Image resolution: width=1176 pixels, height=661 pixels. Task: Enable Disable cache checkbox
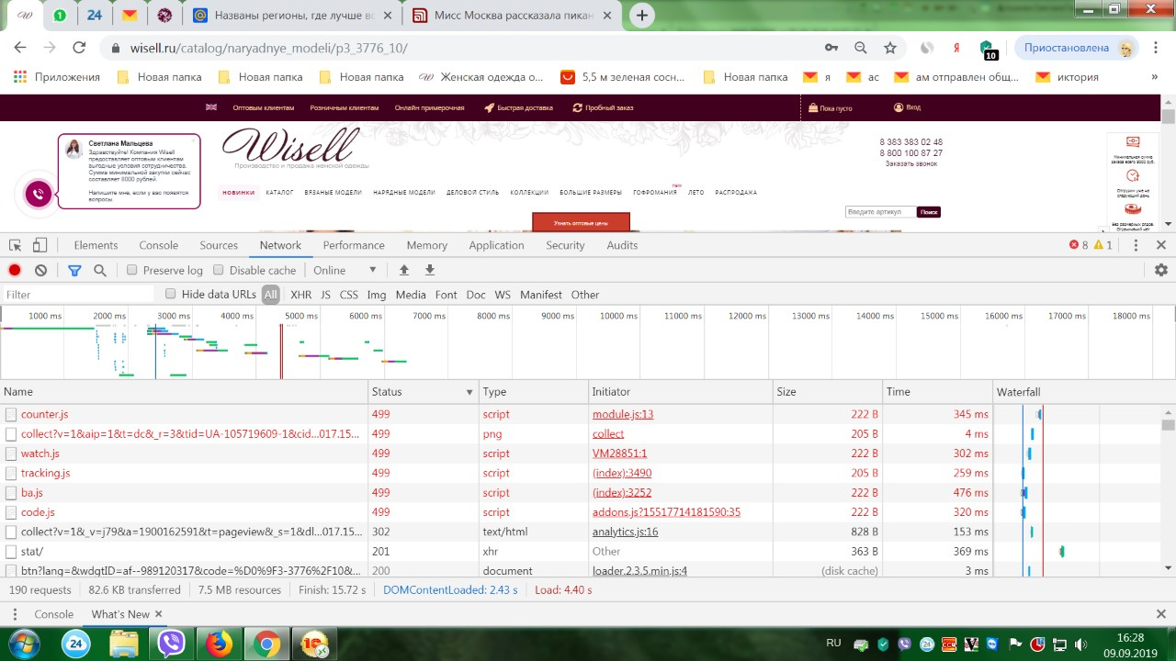pos(219,270)
